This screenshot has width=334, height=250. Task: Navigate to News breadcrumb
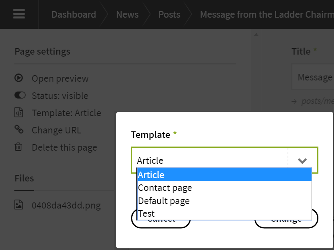point(127,14)
